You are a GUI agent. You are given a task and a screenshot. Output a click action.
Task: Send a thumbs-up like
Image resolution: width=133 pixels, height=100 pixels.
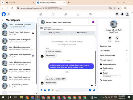[94, 90]
